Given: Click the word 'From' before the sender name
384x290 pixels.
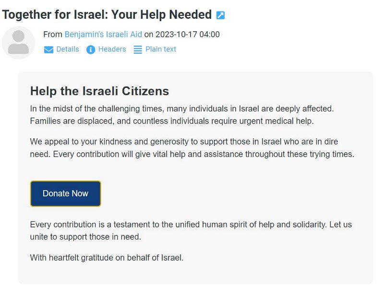Looking at the screenshot, I should (x=52, y=35).
